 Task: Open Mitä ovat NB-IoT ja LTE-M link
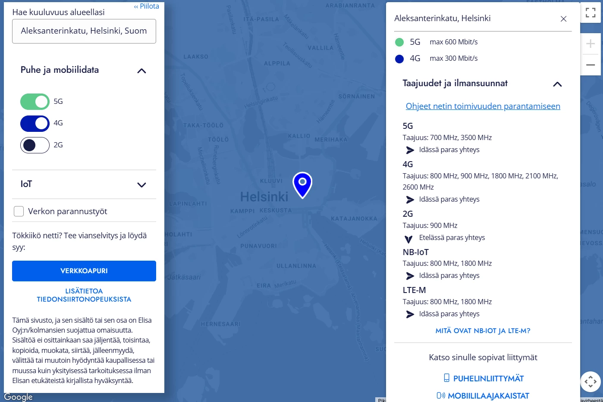483,331
